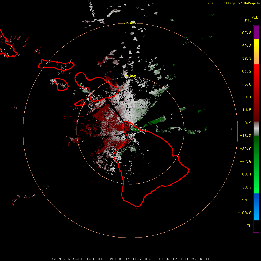
Task: Click the TH threshold label in legend
Action: tap(249, 226)
